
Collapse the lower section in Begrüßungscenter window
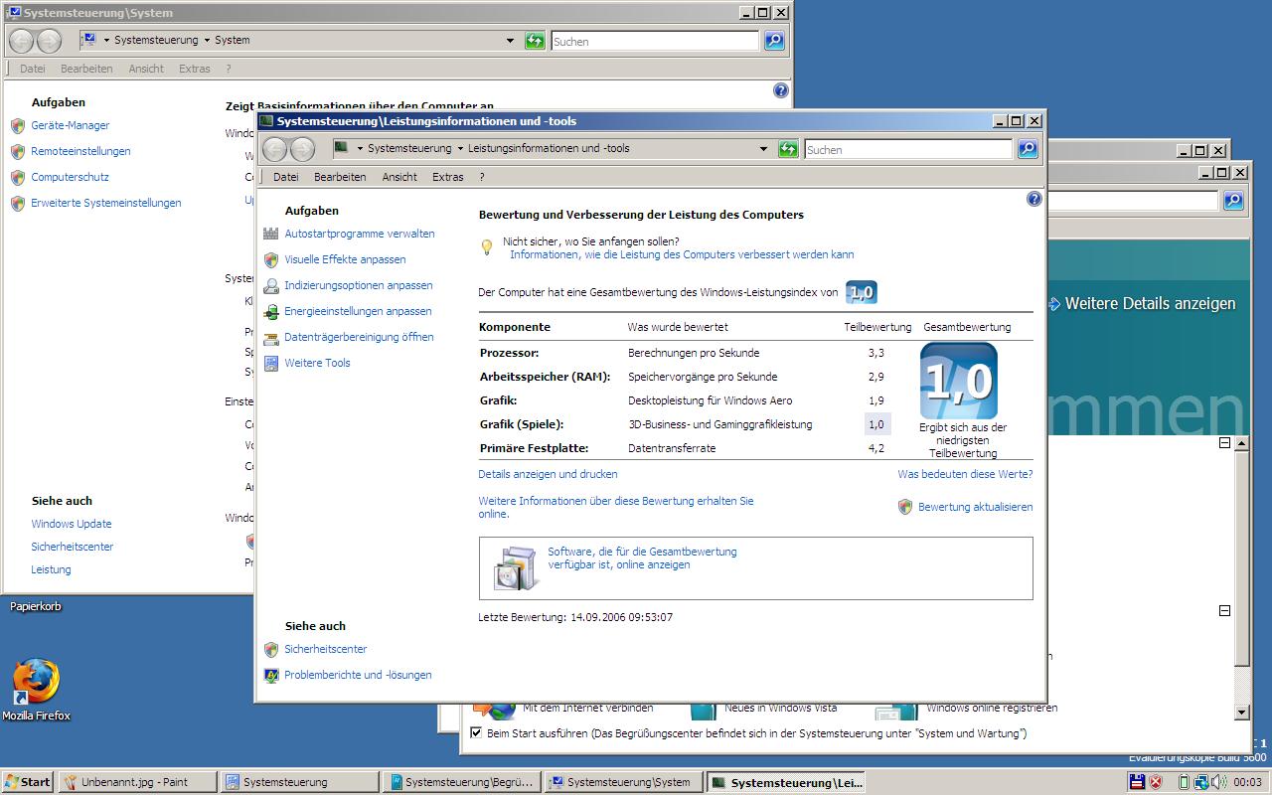tap(1224, 611)
